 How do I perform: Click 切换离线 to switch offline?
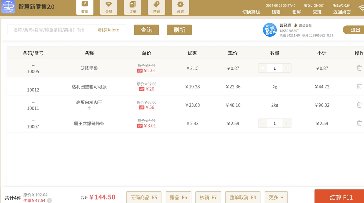251,12
